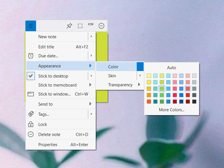Pick the dark navy swatch in bottom row
The image size is (224, 168).
[x=181, y=102]
